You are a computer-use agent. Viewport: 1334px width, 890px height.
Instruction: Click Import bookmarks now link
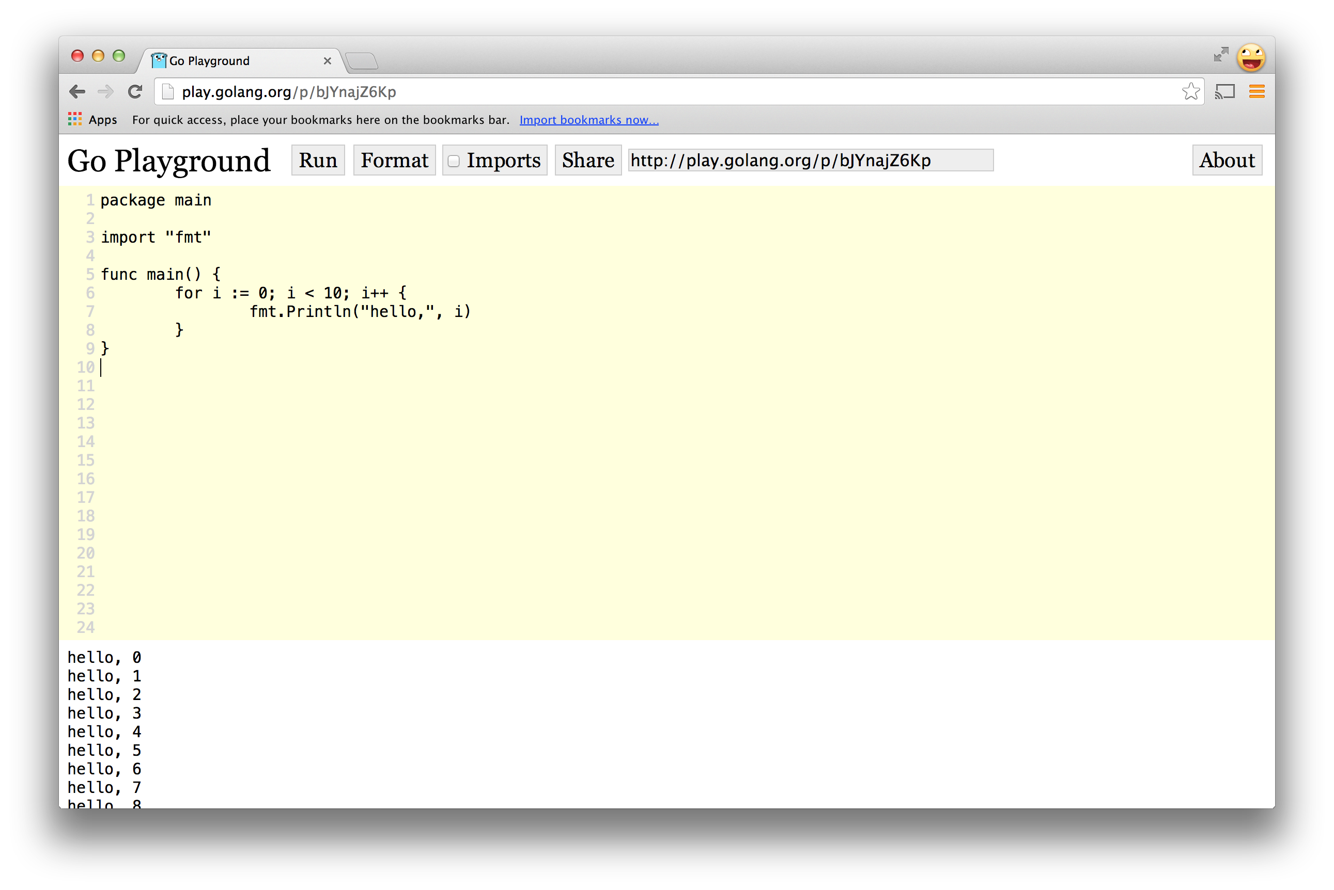(588, 120)
